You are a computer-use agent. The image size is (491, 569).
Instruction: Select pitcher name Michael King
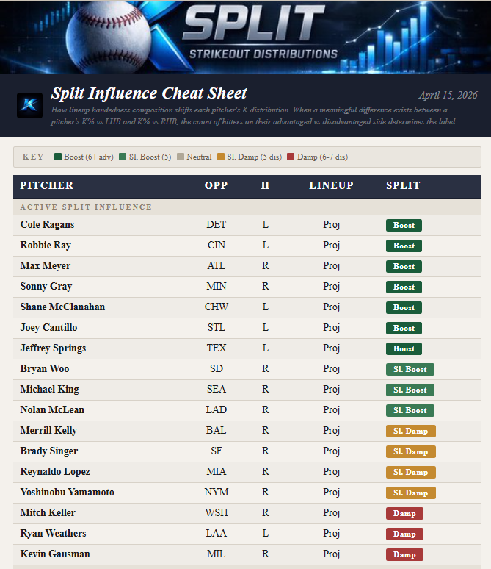pyautogui.click(x=49, y=390)
